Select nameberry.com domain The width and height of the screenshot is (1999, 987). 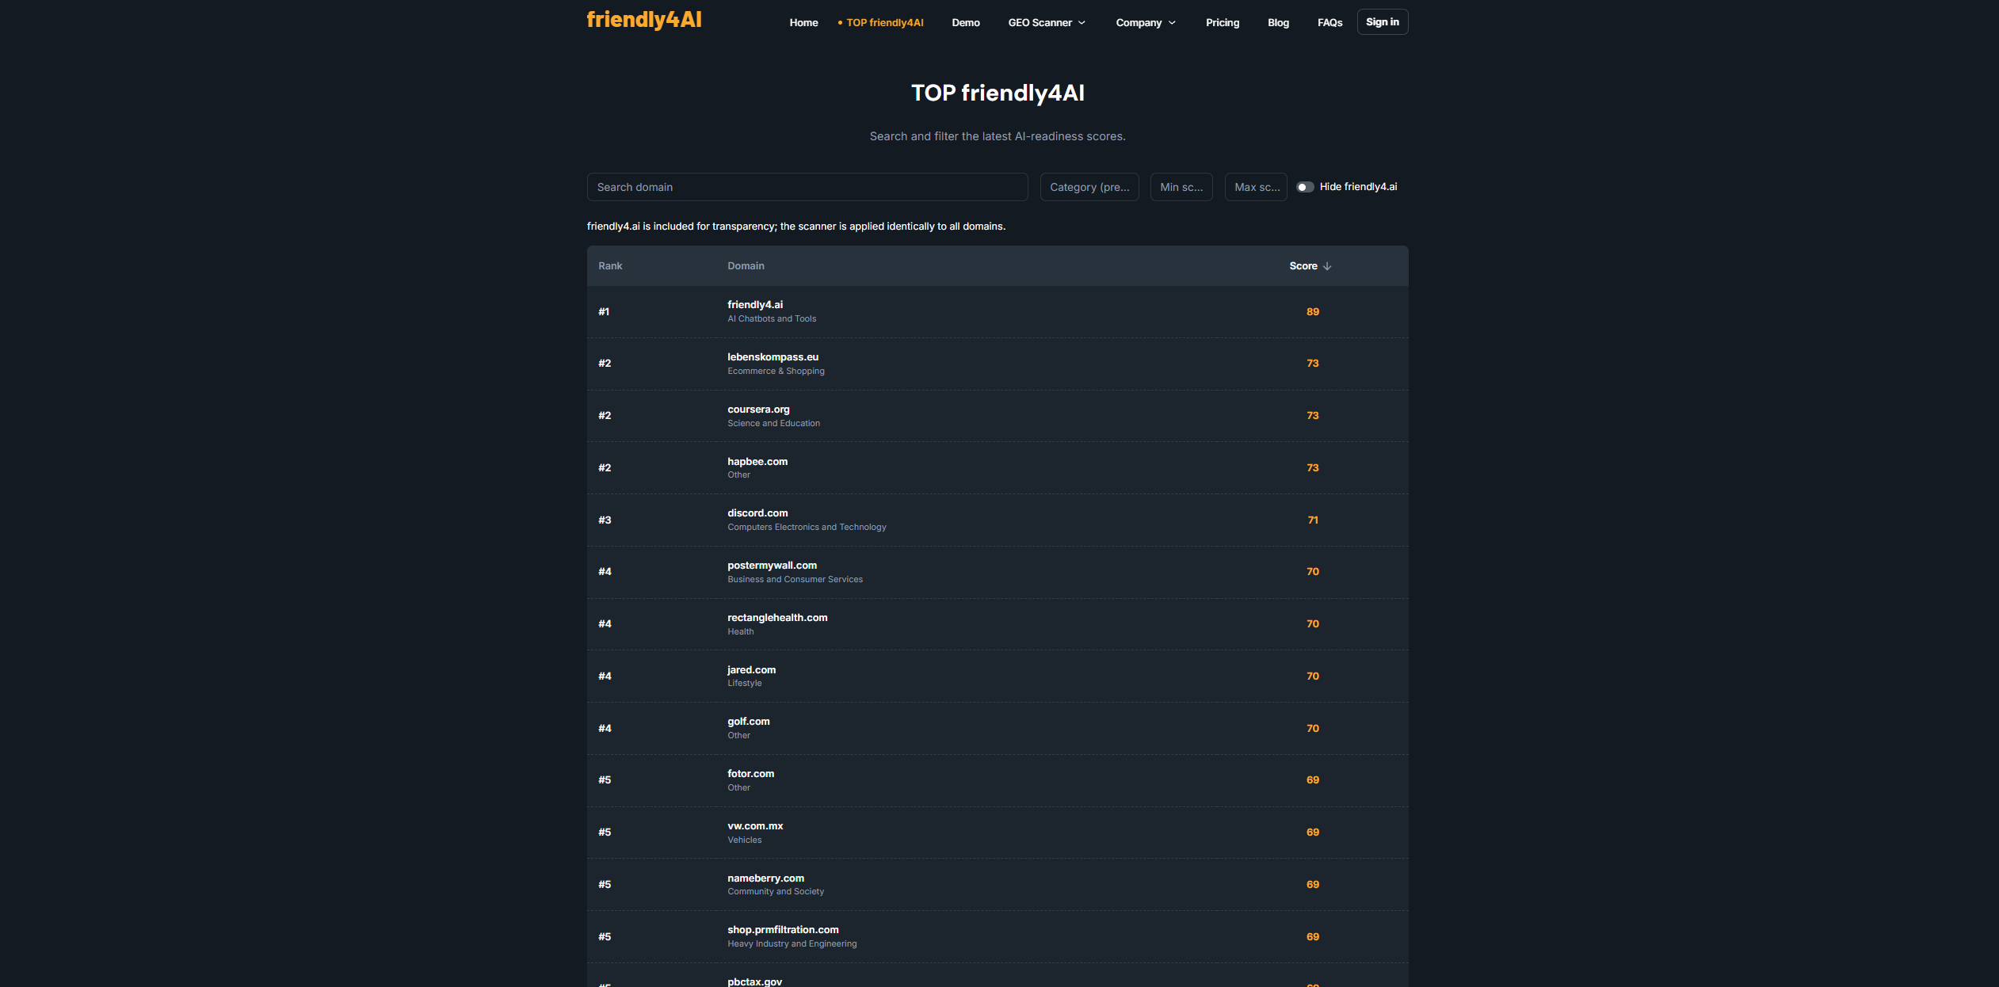click(x=765, y=878)
